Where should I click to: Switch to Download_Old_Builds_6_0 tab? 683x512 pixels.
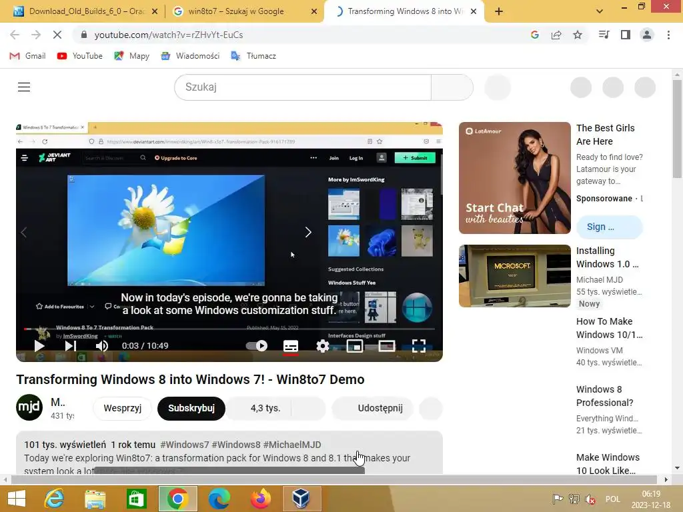pos(86,11)
